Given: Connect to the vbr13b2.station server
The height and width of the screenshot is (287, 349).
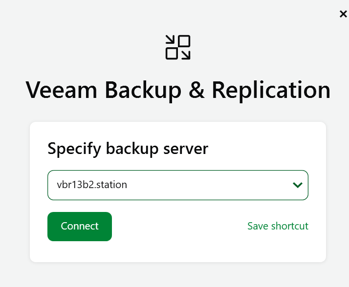Looking at the screenshot, I should [x=80, y=227].
